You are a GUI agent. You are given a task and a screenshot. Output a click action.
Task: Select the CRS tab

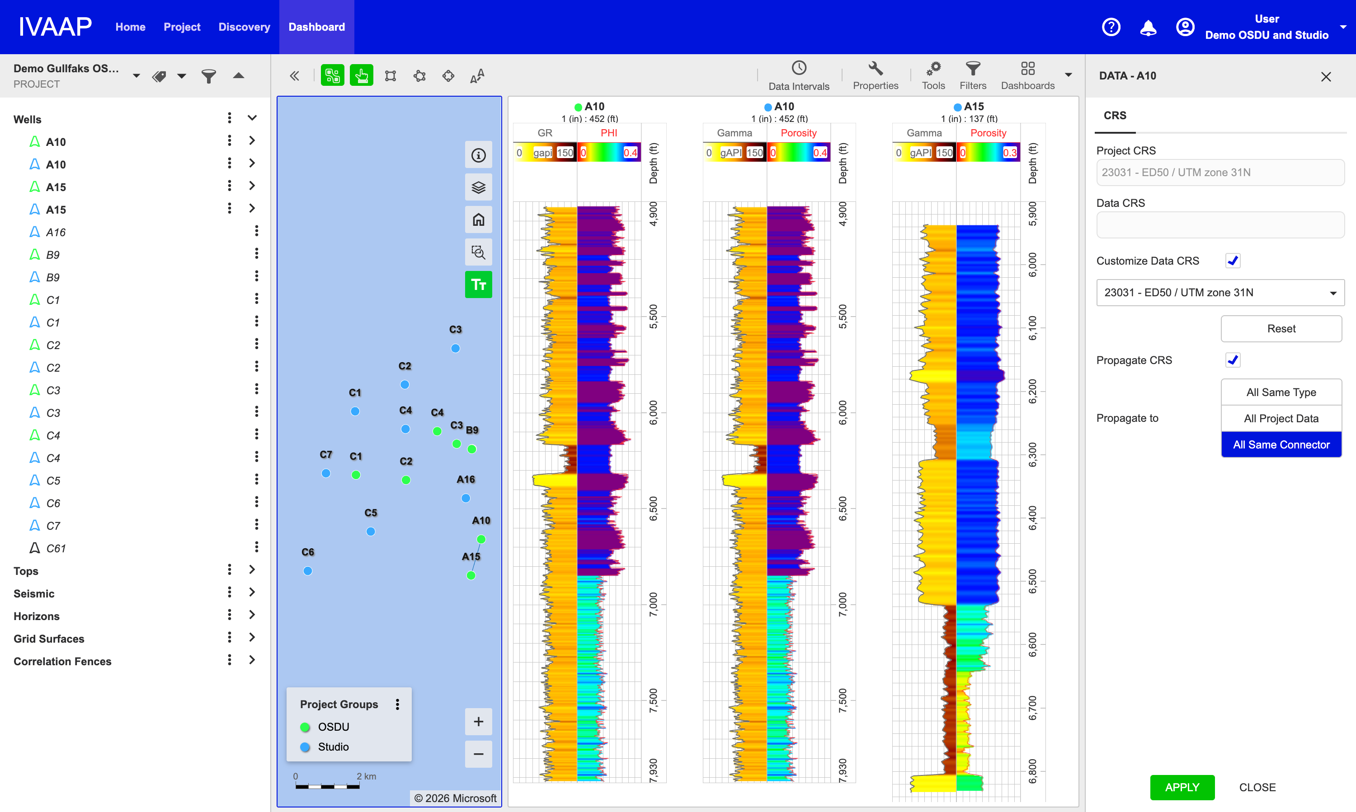pyautogui.click(x=1115, y=116)
